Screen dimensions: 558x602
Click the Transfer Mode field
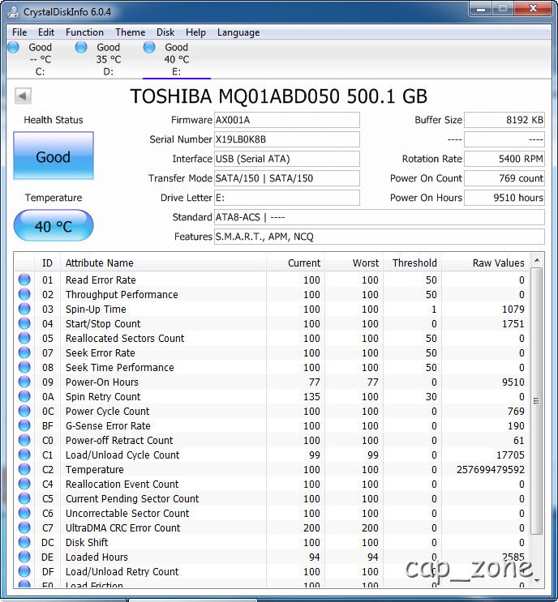click(286, 178)
